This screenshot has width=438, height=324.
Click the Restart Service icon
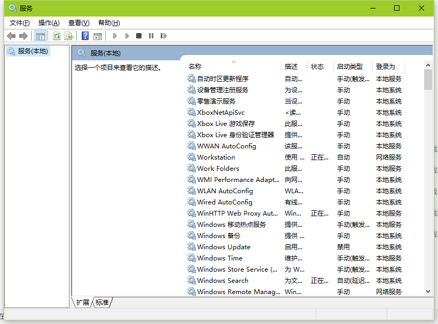[164, 35]
